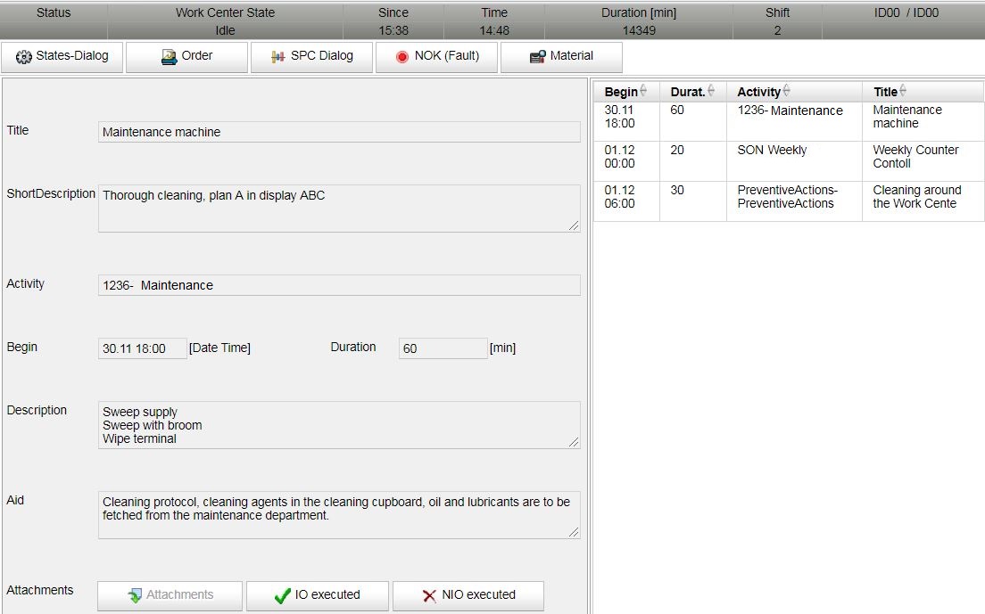Open the Material button
Viewport: 985px width, 614px height.
[561, 57]
